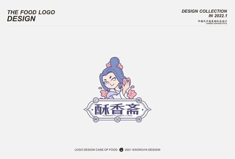Click the black round Xiaowuya logo icon
The width and height of the screenshot is (235, 159).
(x=121, y=150)
